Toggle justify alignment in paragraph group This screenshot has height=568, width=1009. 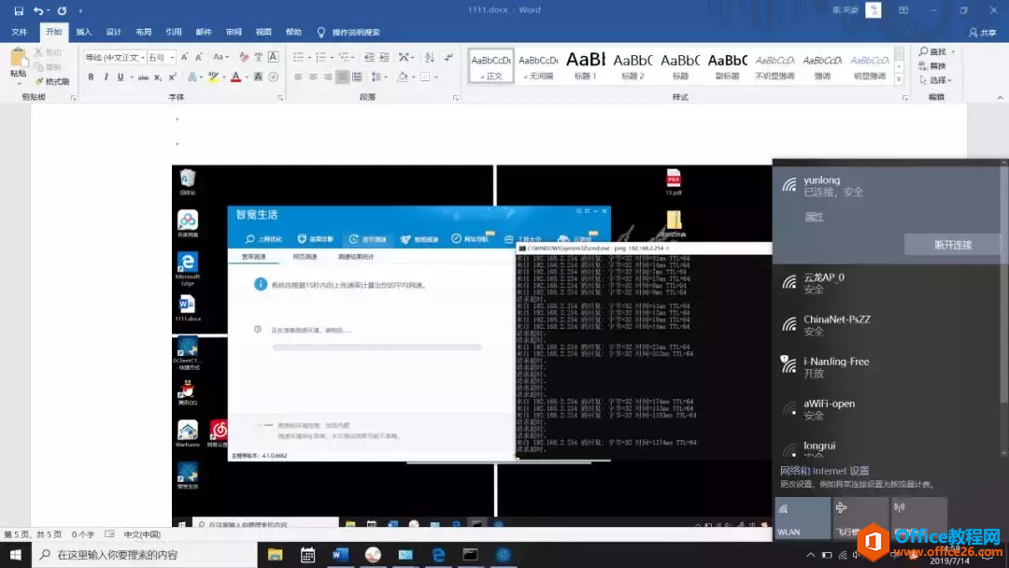342,78
